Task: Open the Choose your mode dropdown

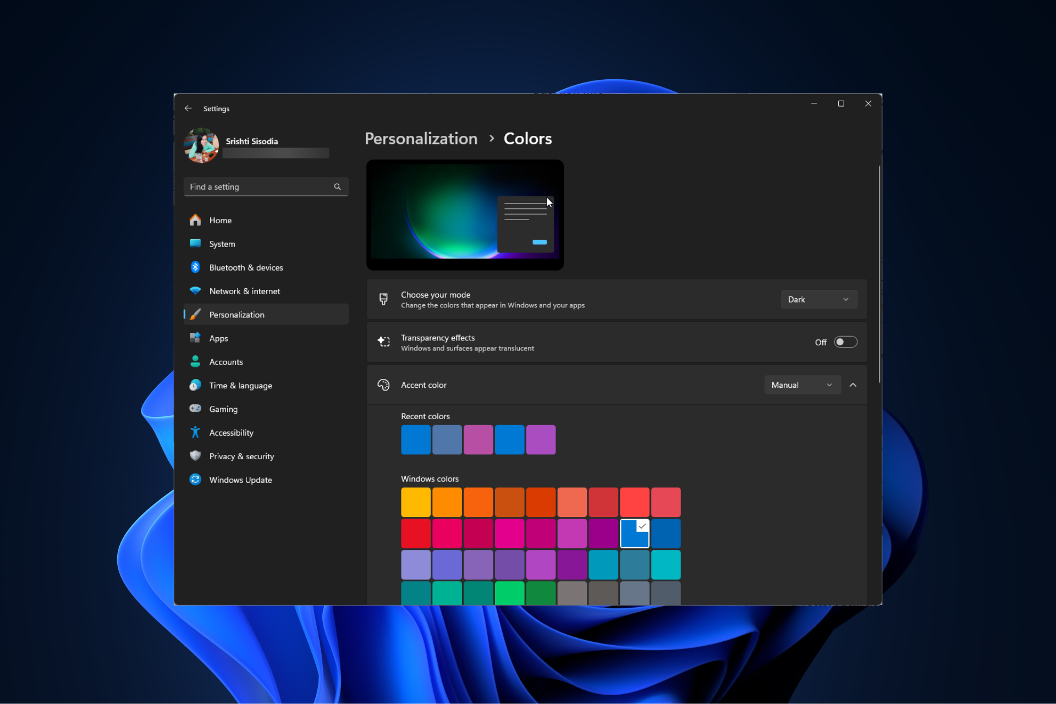Action: click(817, 299)
